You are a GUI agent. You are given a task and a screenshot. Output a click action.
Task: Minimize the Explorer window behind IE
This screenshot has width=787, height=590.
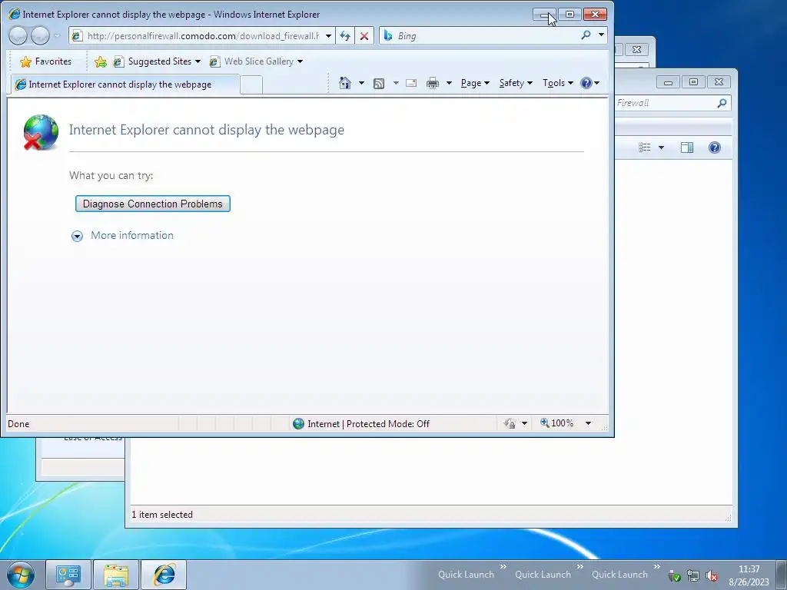point(668,82)
